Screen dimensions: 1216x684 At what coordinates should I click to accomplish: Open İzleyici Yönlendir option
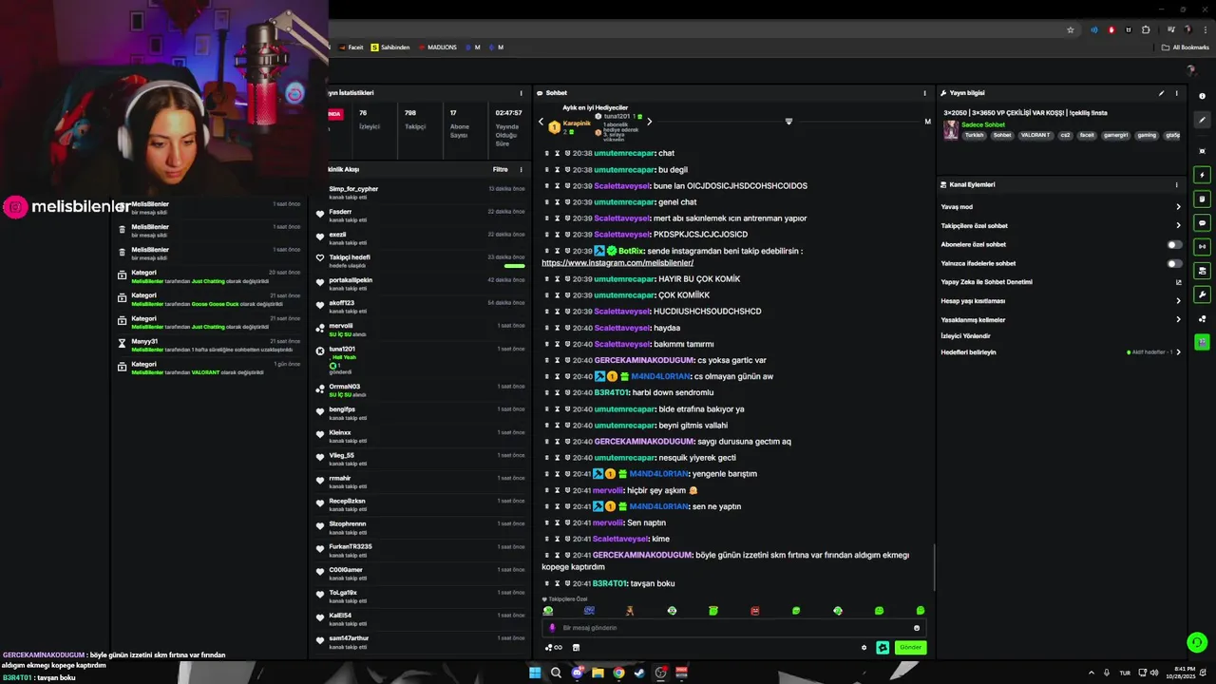(965, 335)
